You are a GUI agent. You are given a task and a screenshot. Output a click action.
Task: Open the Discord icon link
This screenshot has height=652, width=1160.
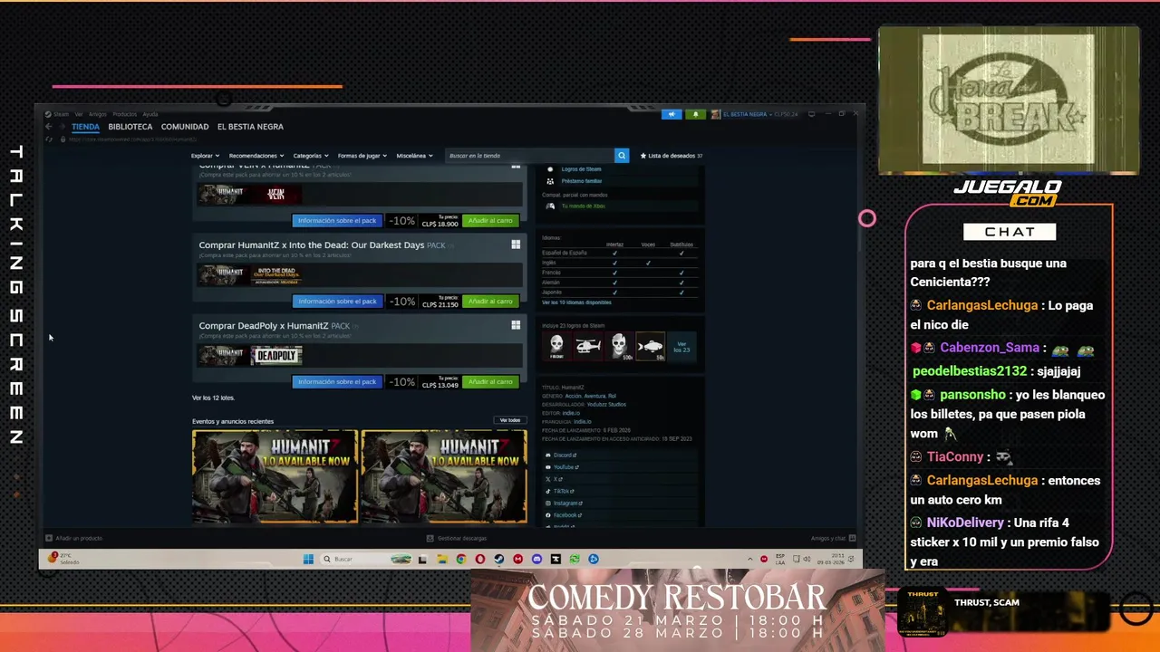[x=548, y=455]
